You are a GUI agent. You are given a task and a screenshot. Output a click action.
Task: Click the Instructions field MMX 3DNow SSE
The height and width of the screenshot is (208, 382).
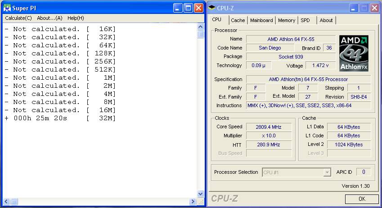[x=308, y=106]
